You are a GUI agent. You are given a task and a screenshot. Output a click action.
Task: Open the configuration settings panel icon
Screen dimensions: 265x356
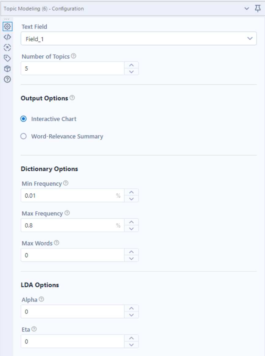coord(8,27)
